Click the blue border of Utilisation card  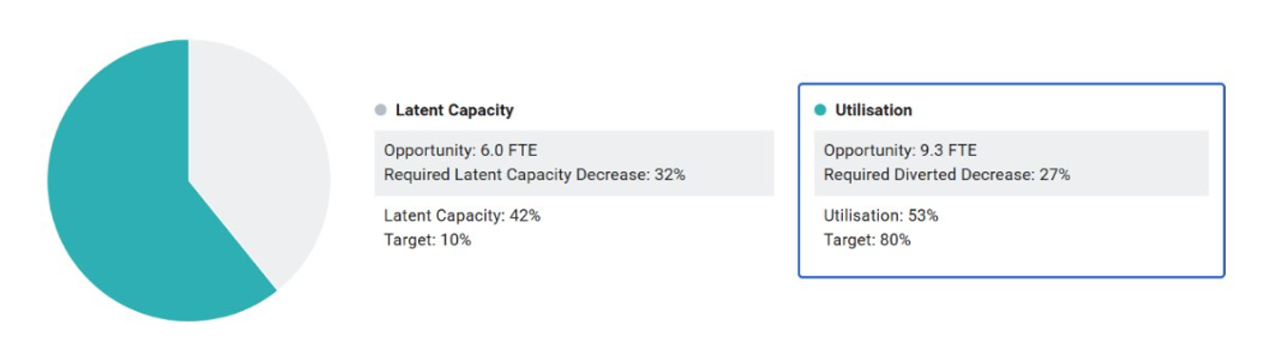tap(1011, 85)
